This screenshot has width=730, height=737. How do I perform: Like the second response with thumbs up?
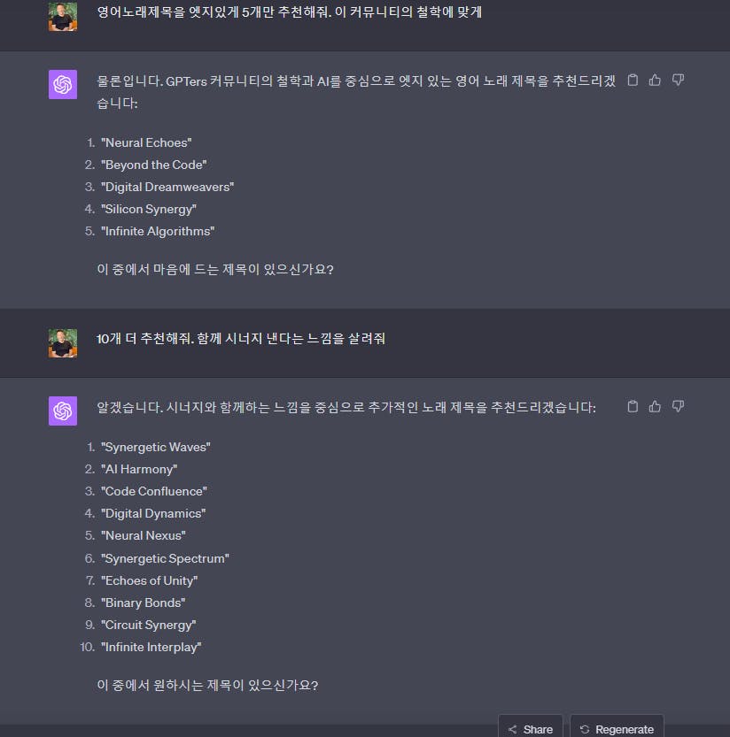pyautogui.click(x=655, y=406)
